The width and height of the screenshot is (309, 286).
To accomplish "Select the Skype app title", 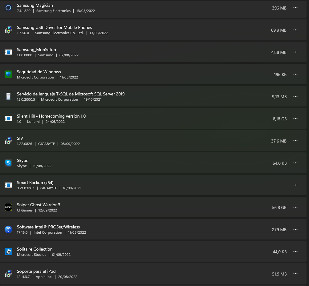I will pos(22,160).
